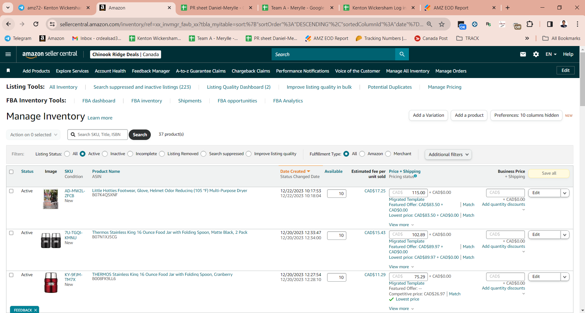Click the Search SKU, Title, ISBN field
The height and width of the screenshot is (313, 585).
click(98, 135)
